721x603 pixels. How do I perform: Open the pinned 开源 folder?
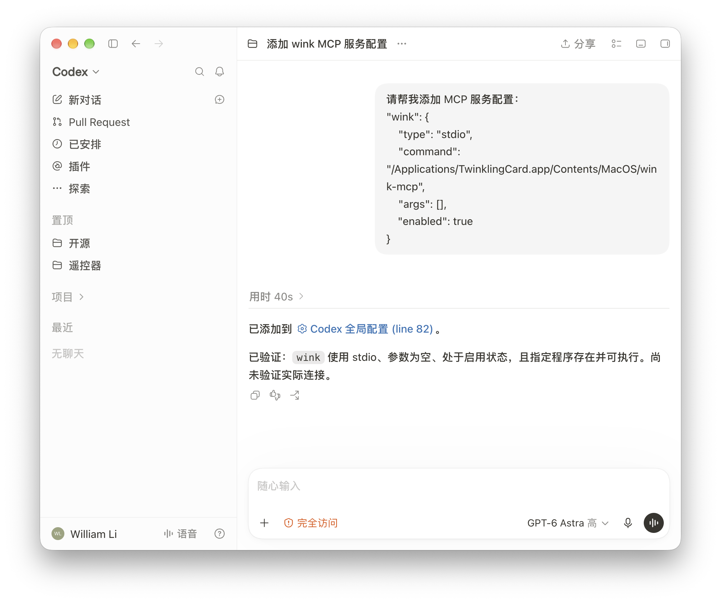click(71, 243)
